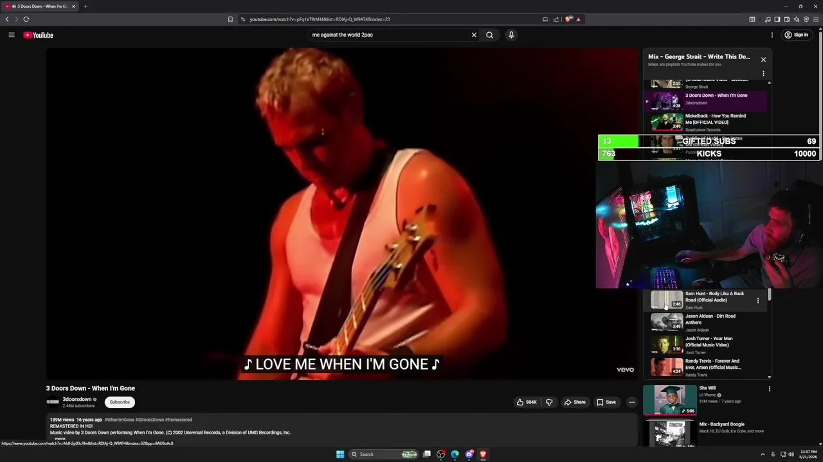823x462 pixels.
Task: Close the Mix playlist panel
Action: pyautogui.click(x=763, y=60)
